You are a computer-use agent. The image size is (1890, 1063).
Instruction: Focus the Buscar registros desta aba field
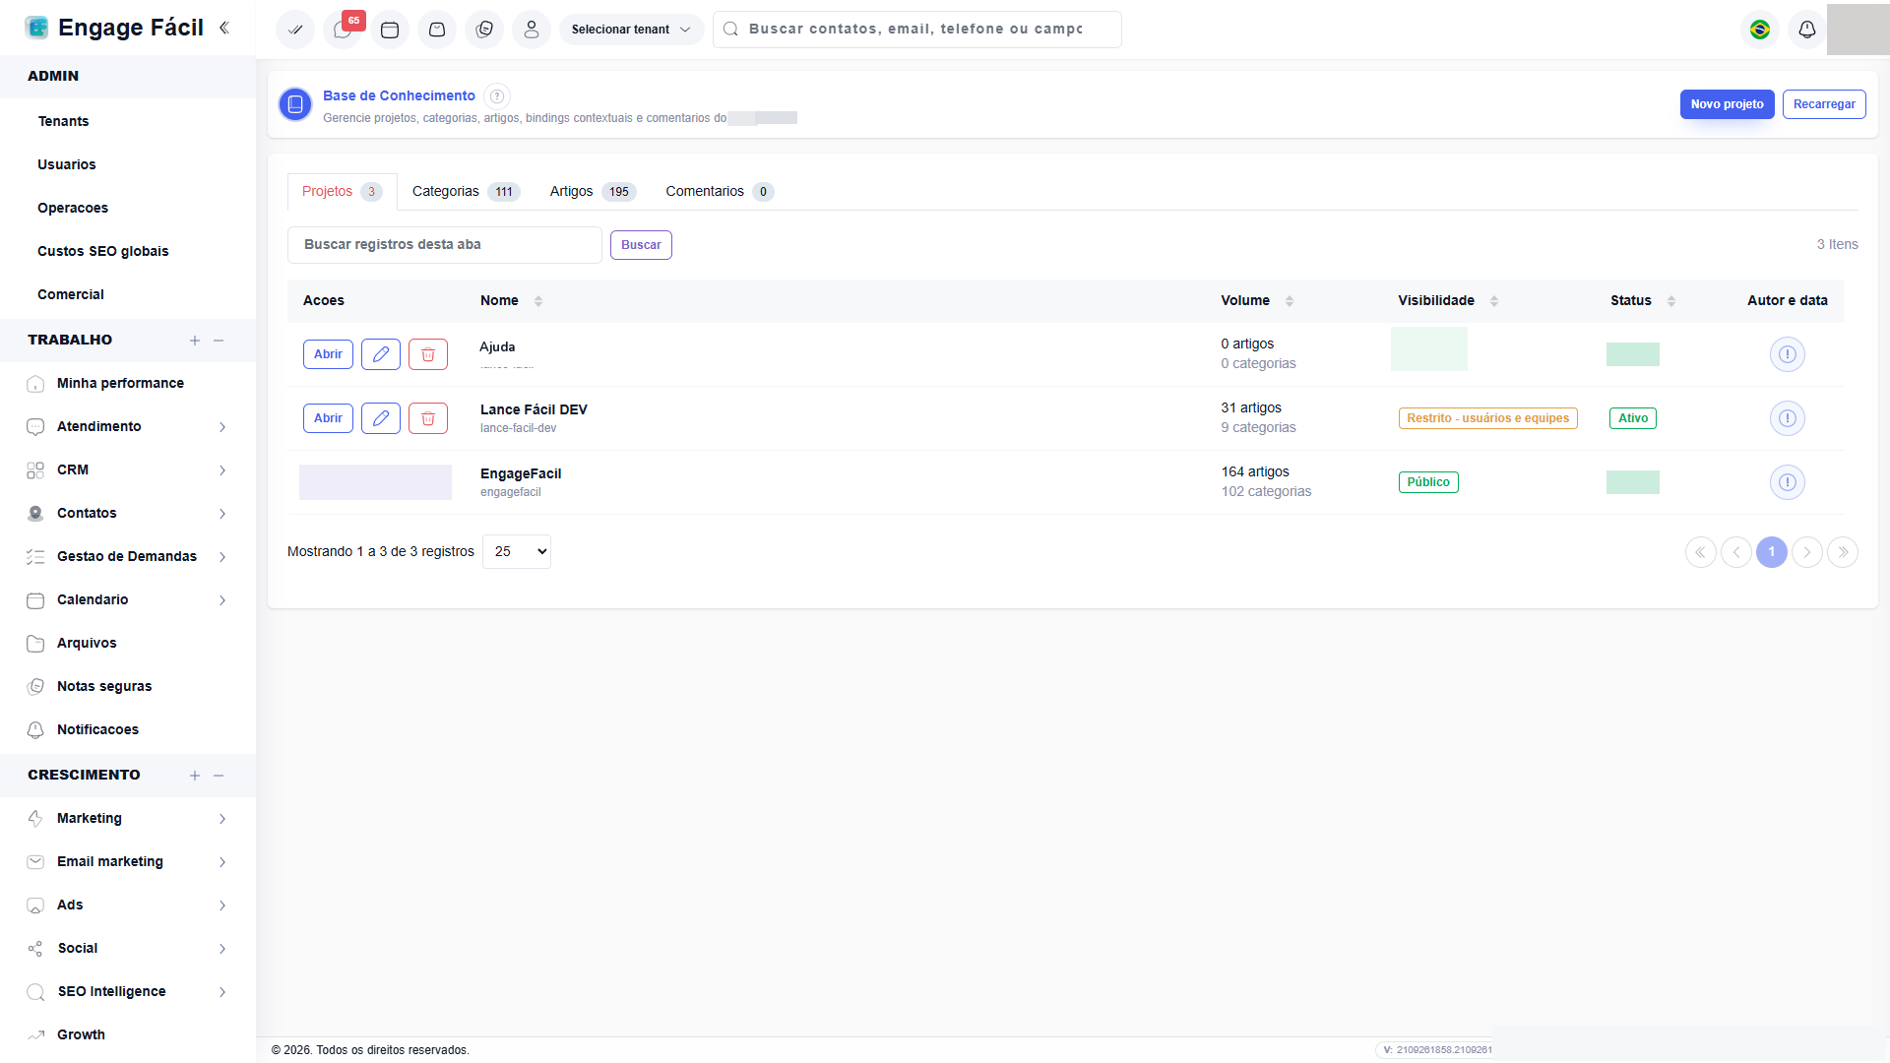[445, 245]
